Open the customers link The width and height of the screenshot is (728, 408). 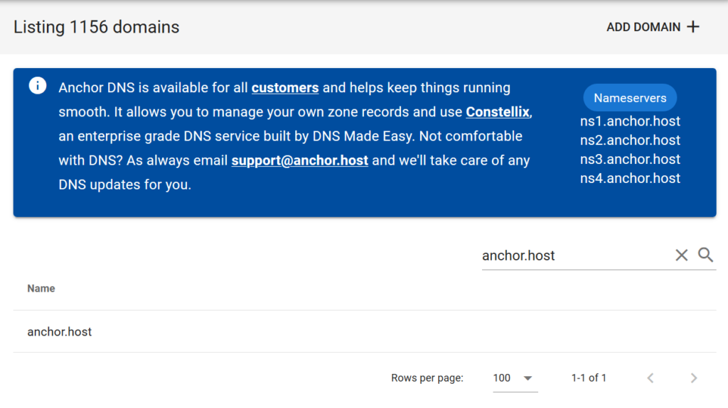coord(285,88)
